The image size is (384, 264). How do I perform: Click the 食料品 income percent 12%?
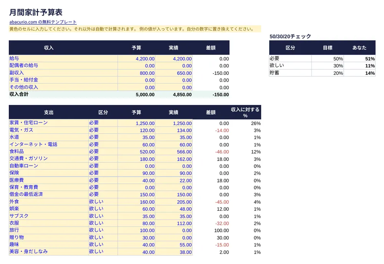pos(245,152)
